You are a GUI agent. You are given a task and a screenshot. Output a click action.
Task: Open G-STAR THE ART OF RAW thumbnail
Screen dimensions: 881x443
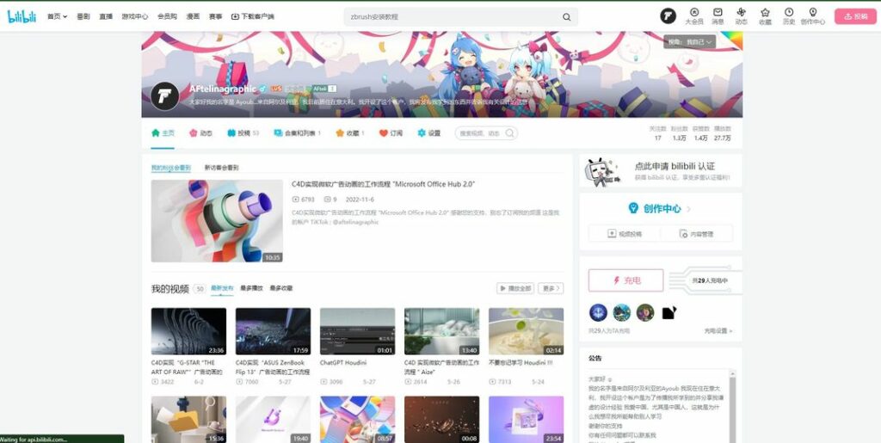188,331
